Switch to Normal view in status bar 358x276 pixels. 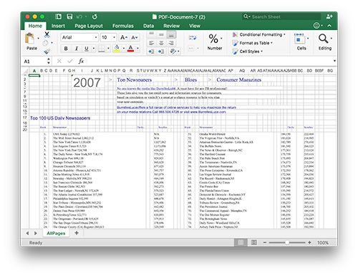pos(241,242)
